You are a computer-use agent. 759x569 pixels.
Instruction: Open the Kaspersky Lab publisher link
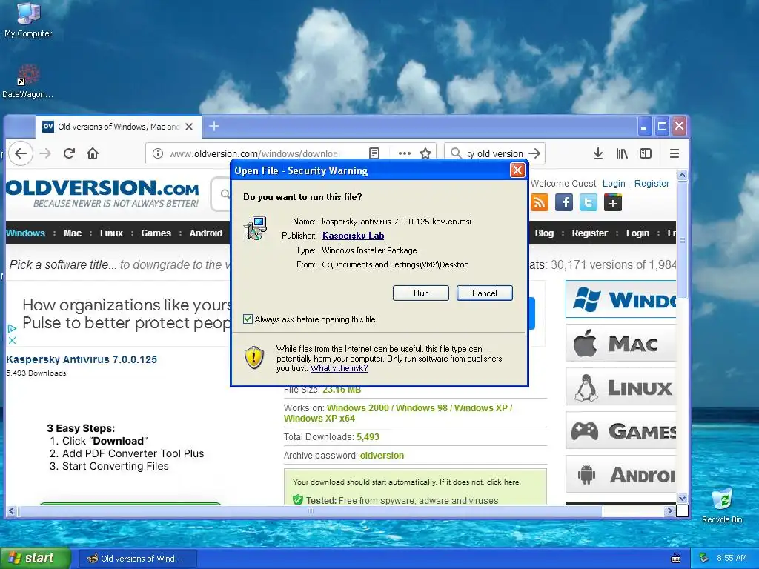coord(353,236)
